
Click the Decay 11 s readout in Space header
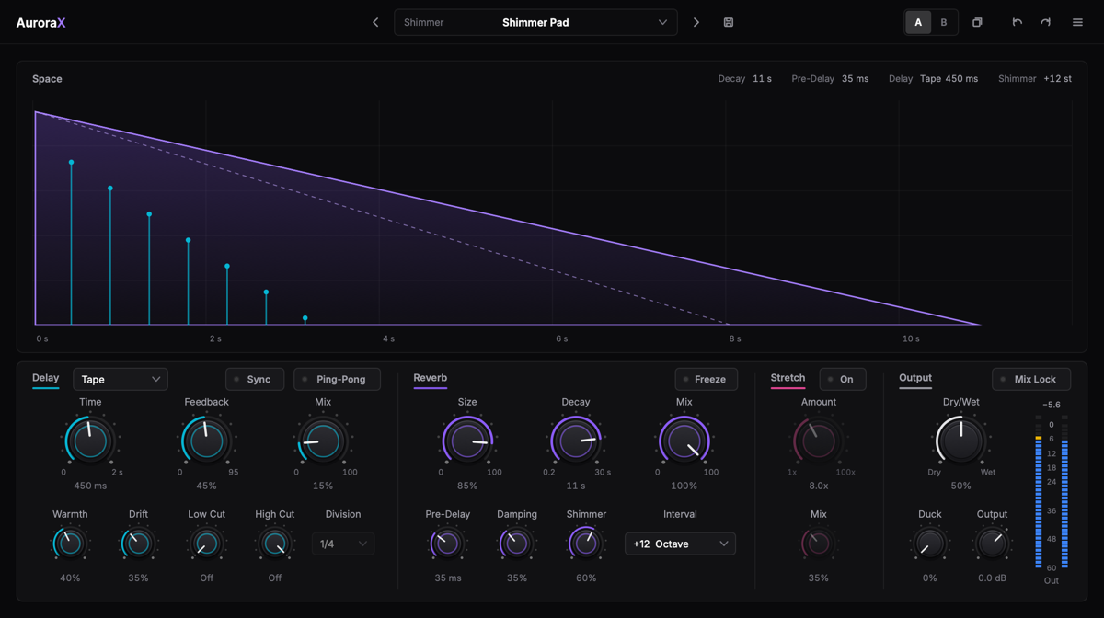745,79
